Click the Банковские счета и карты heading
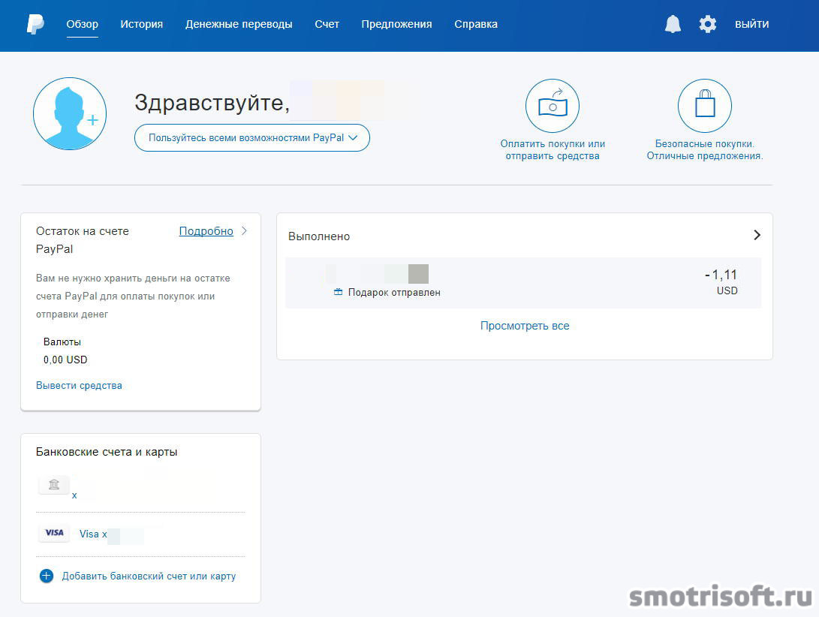819x617 pixels. pyautogui.click(x=107, y=452)
